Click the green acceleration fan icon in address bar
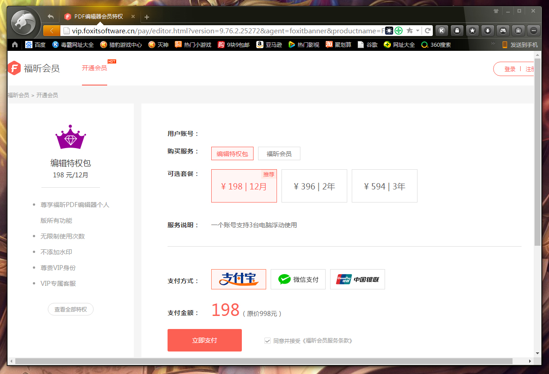 (x=399, y=31)
